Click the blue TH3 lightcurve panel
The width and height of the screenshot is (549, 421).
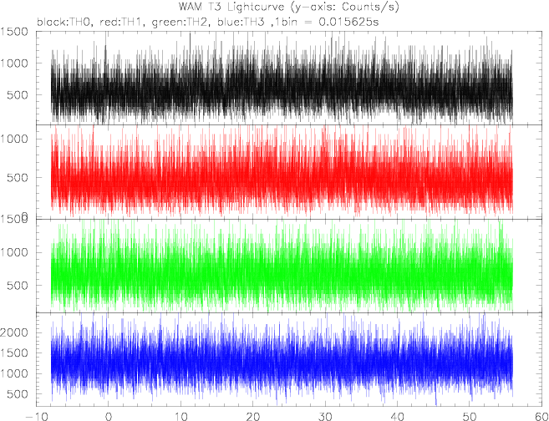[289, 359]
